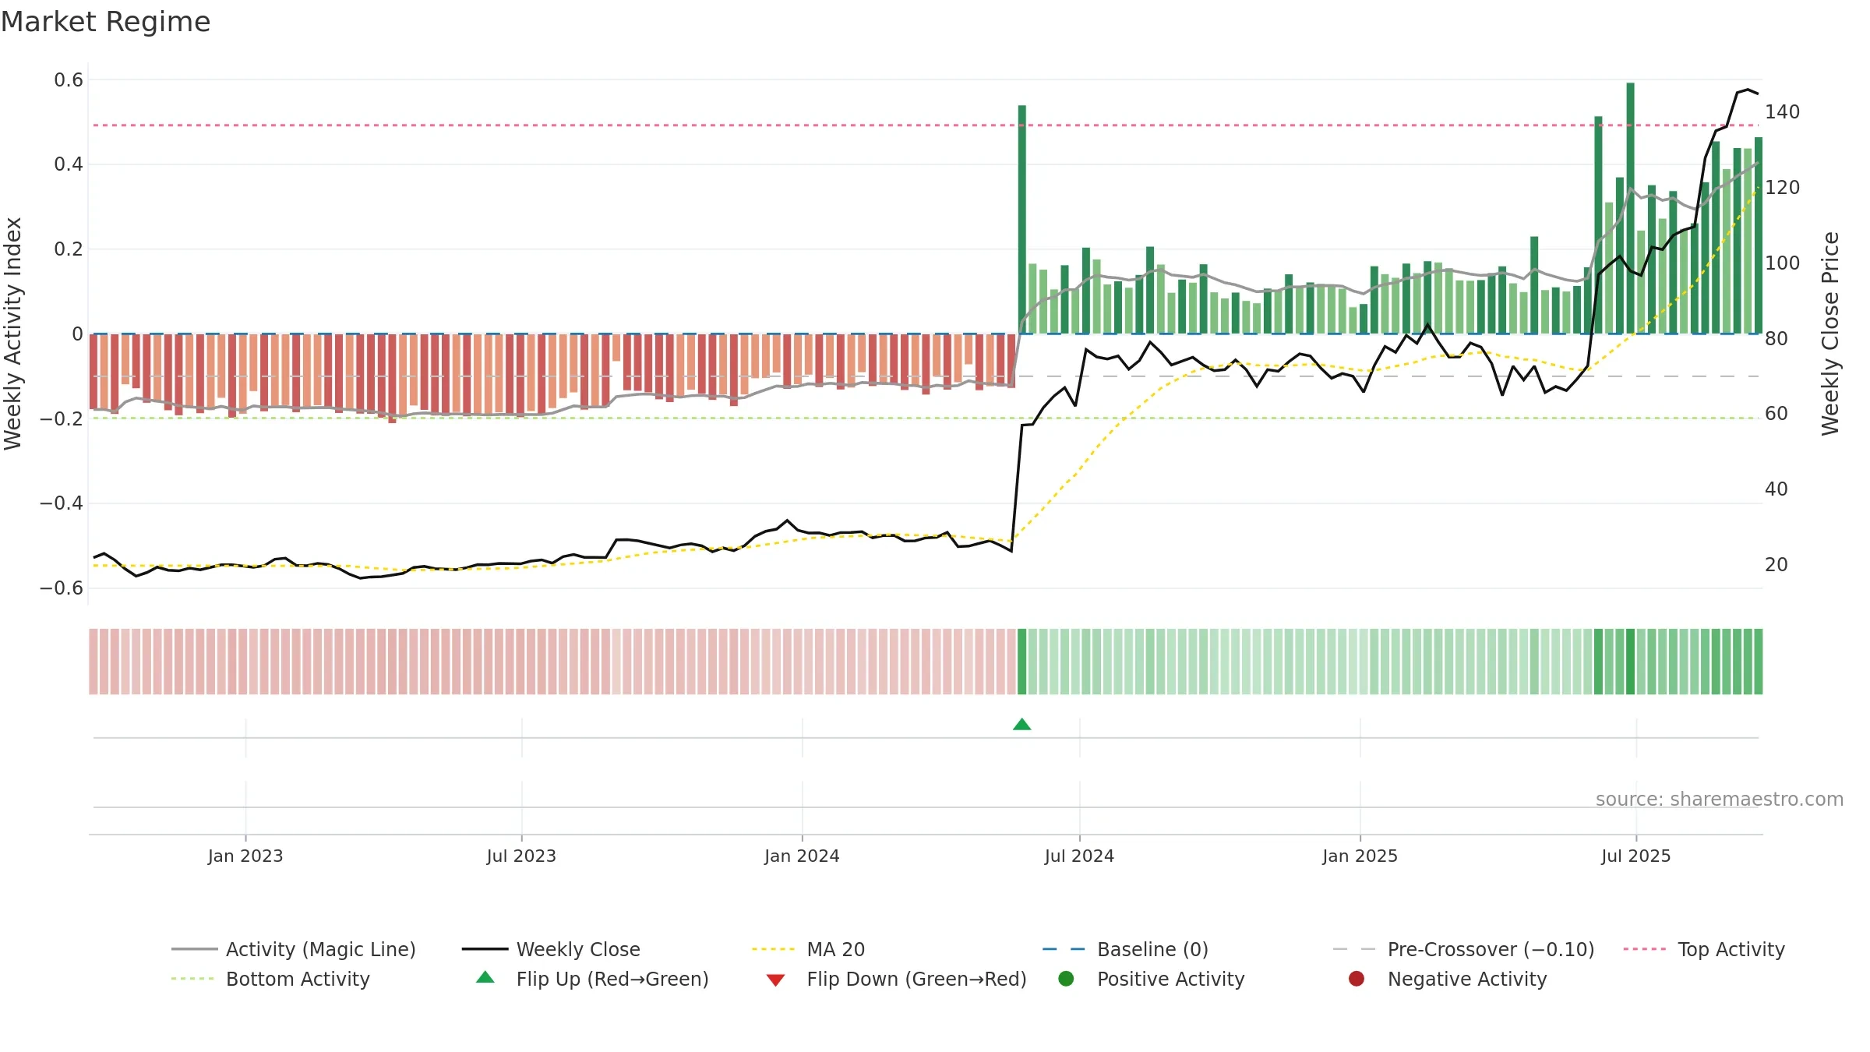Screen dimensions: 1870x1052
Task: Click the green Flip Up triangle legend icon
Action: pos(485,977)
